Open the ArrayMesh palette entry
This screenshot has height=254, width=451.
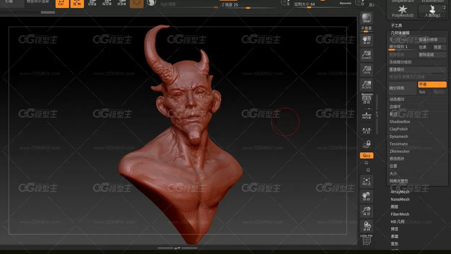[x=400, y=192]
